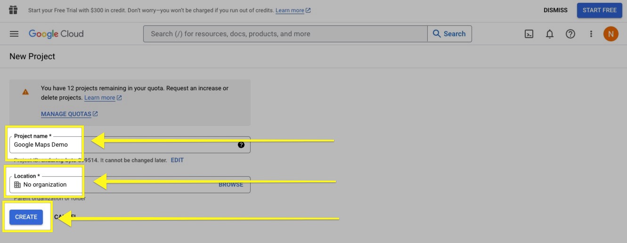Click the organization grid icon in Location field
This screenshot has width=627, height=243.
17,185
